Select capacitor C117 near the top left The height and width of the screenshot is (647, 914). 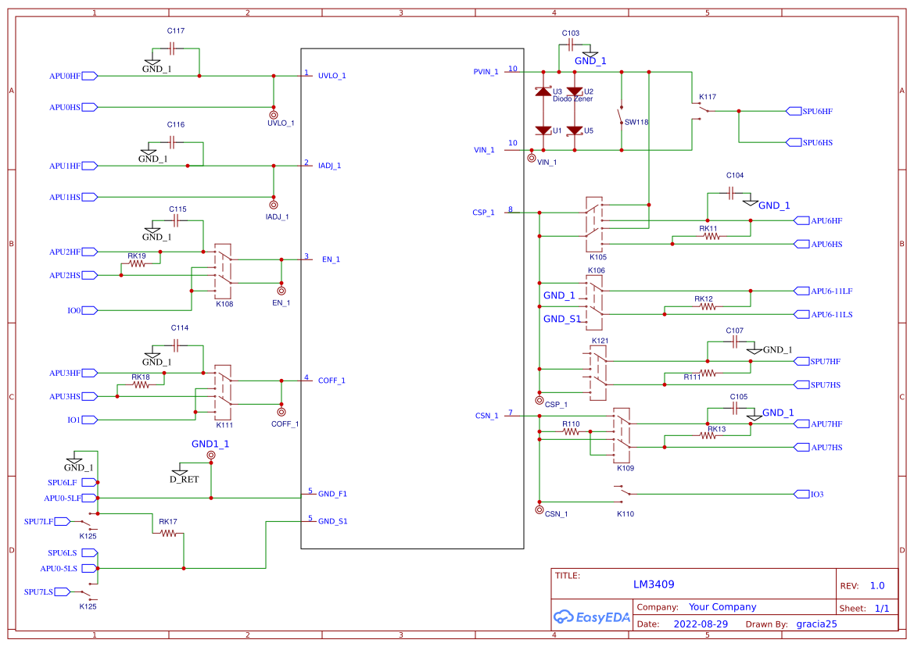[171, 48]
